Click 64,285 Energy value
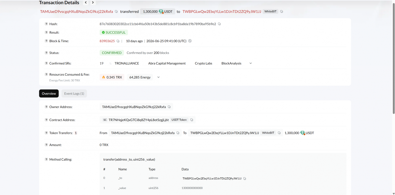Image resolution: width=395 pixels, height=195 pixels. pos(140,77)
